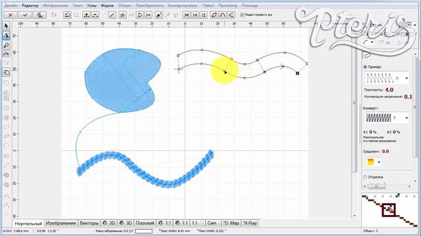Click the red open curve icon

coord(231,15)
